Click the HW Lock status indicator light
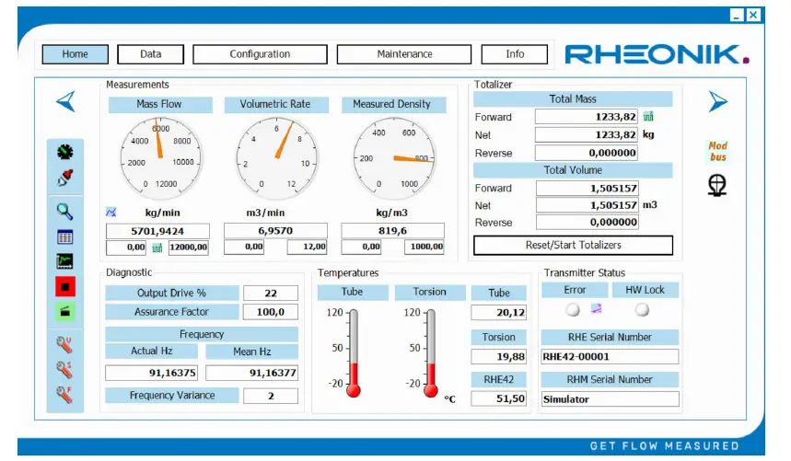This screenshot has height=461, width=791. point(642,309)
